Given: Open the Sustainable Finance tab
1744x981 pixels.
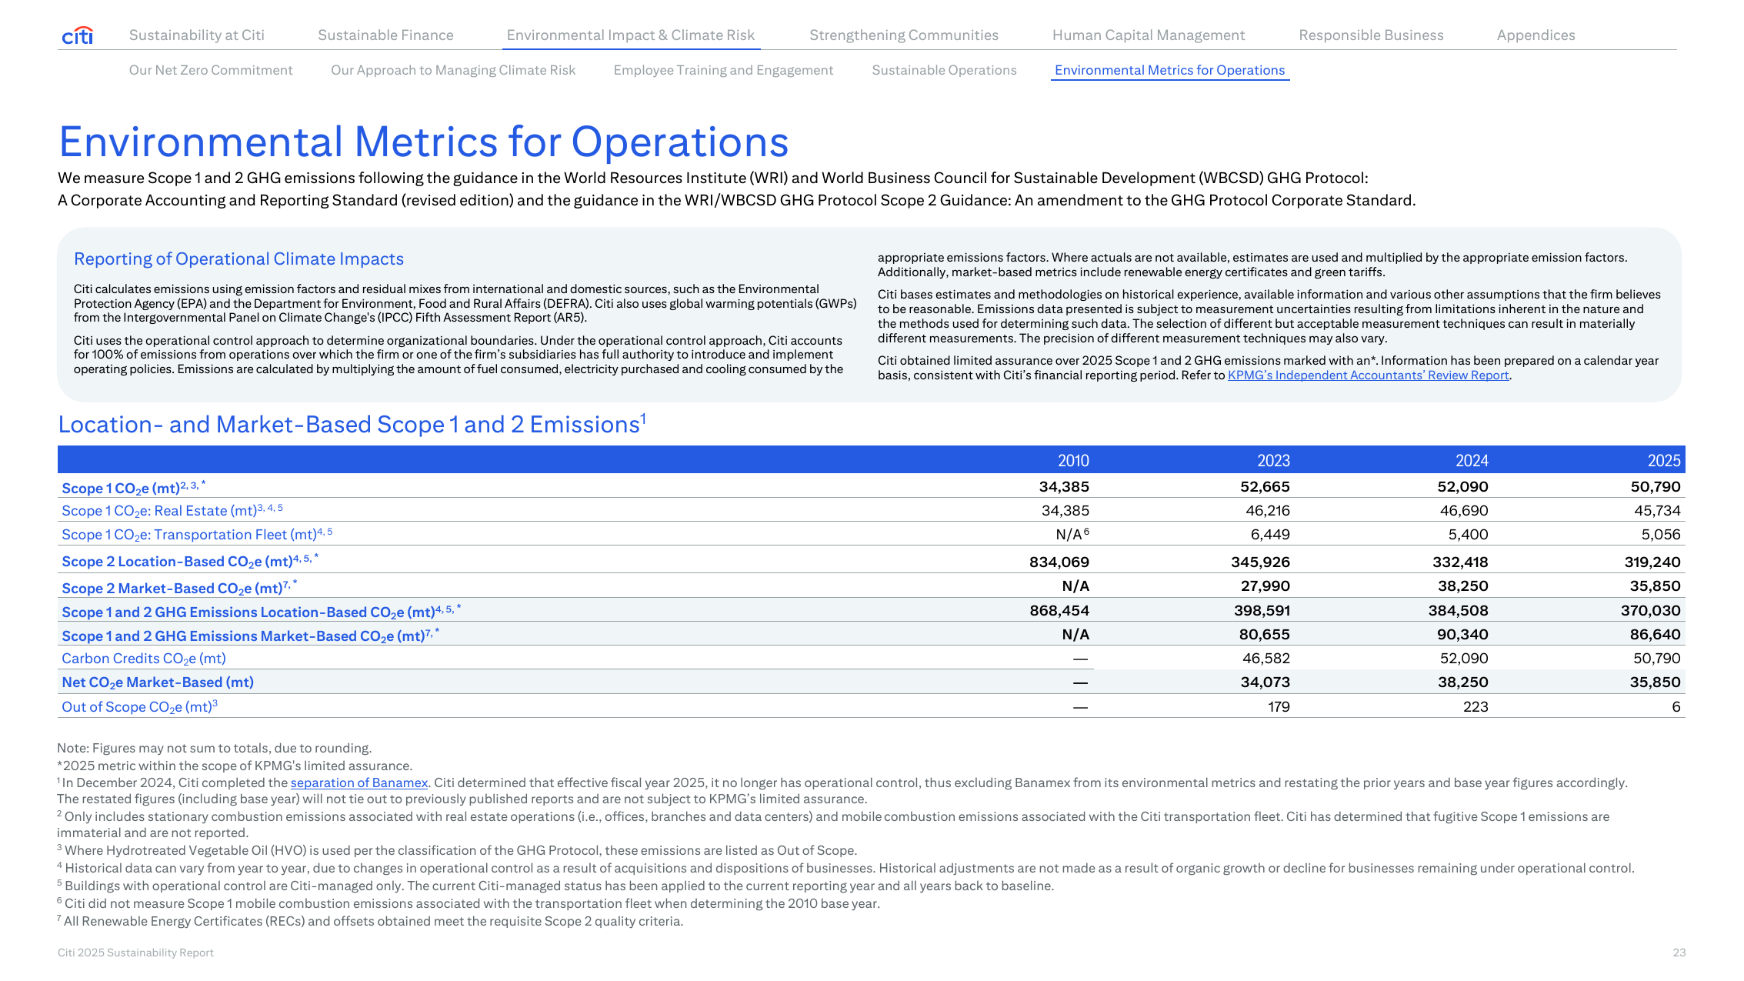Looking at the screenshot, I should [x=385, y=35].
